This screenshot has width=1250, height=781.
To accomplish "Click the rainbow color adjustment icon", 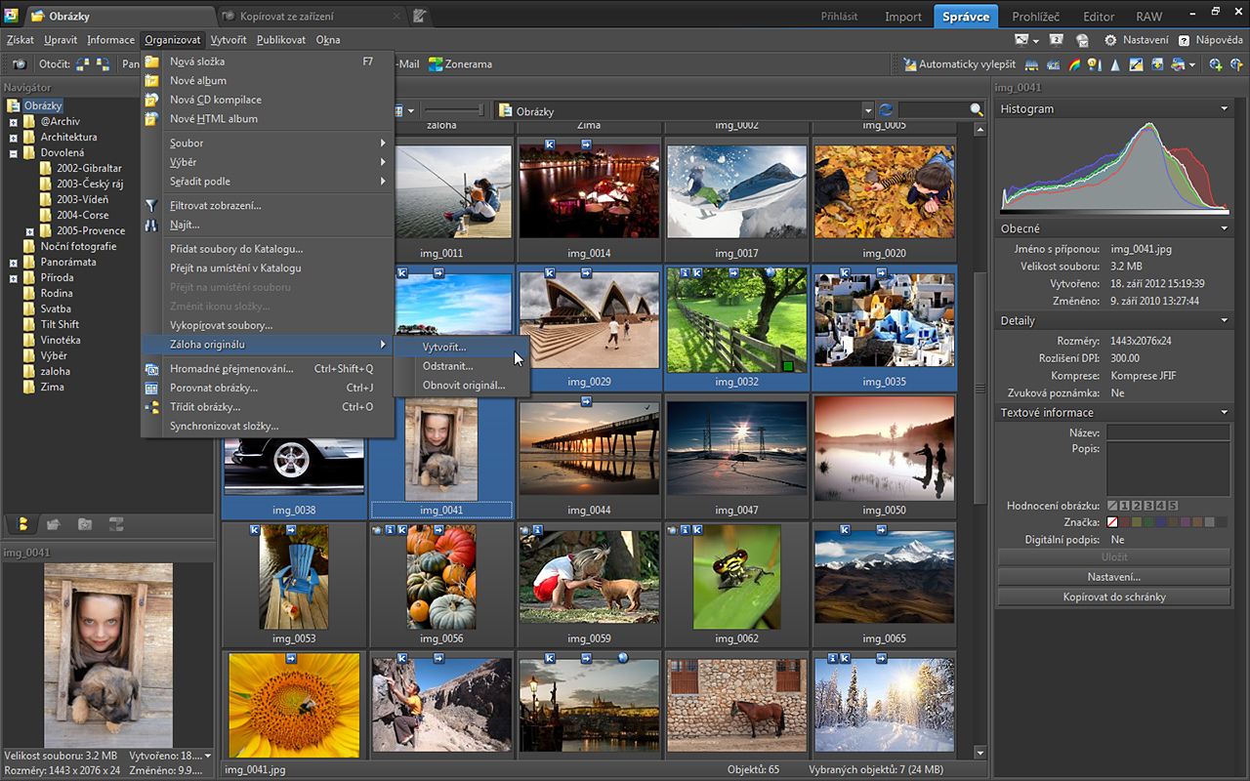I will [1073, 64].
